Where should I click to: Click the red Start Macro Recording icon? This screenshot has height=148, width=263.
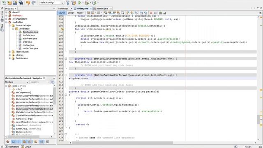tap(151, 13)
